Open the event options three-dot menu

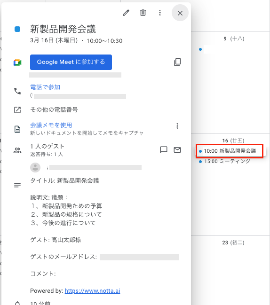[160, 13]
